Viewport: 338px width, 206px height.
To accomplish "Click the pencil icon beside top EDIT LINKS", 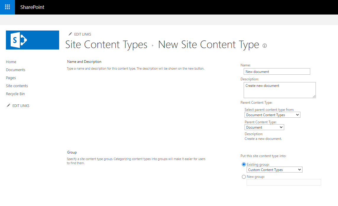I will pos(70,34).
